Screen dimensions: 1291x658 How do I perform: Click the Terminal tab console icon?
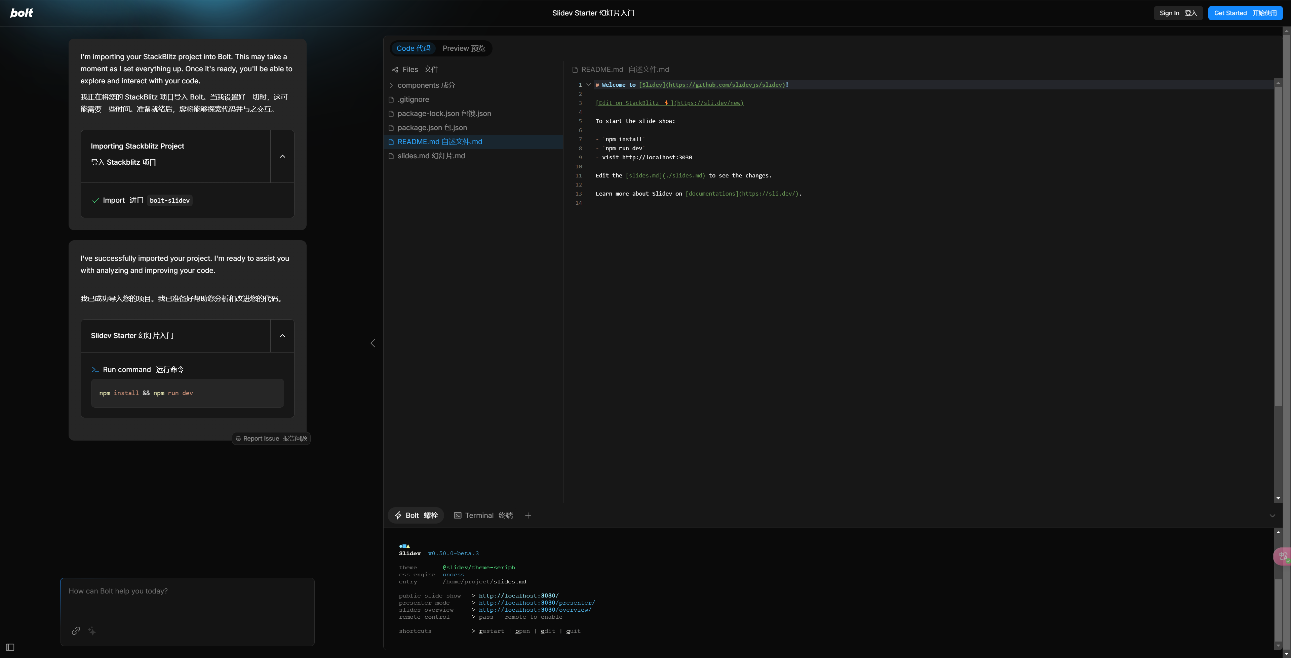coord(458,515)
